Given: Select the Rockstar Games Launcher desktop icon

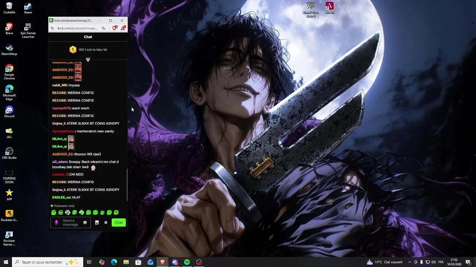Looking at the screenshot, I should pos(9,238).
